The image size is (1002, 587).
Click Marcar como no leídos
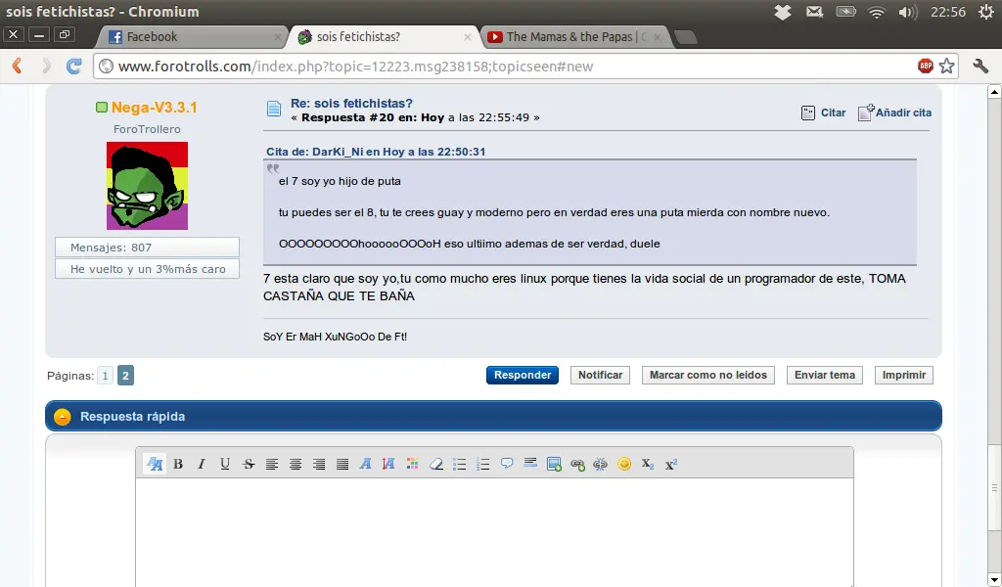pyautogui.click(x=708, y=375)
